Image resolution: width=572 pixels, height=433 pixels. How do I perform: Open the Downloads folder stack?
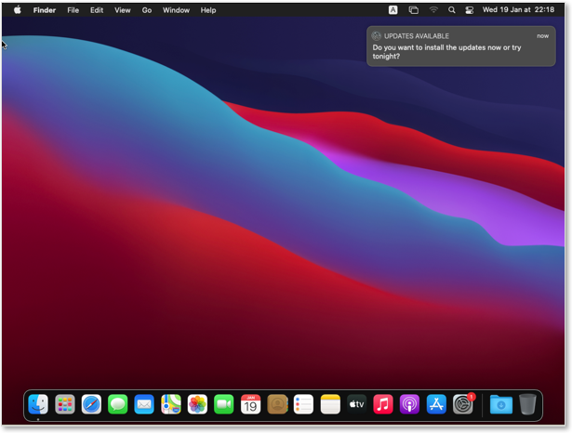point(501,404)
